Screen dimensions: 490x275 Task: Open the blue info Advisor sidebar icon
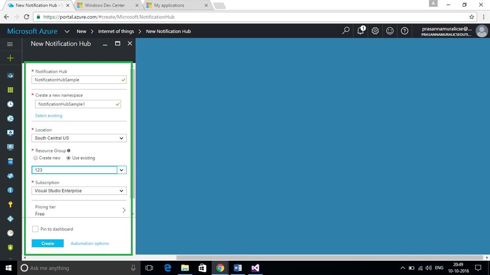(x=11, y=190)
